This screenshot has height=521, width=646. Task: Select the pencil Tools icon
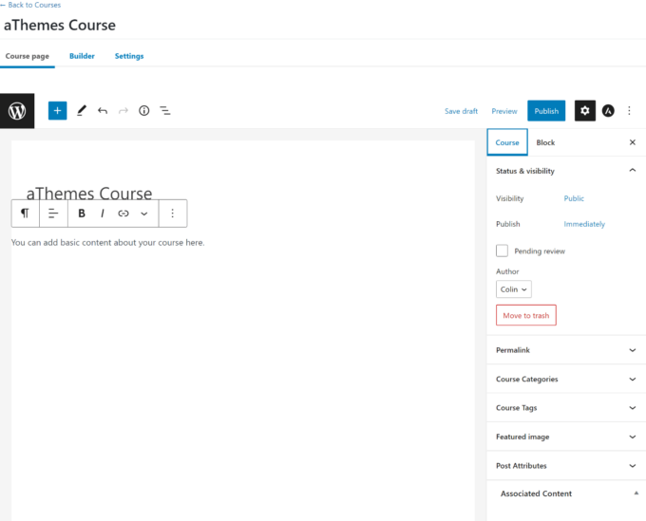pos(82,111)
